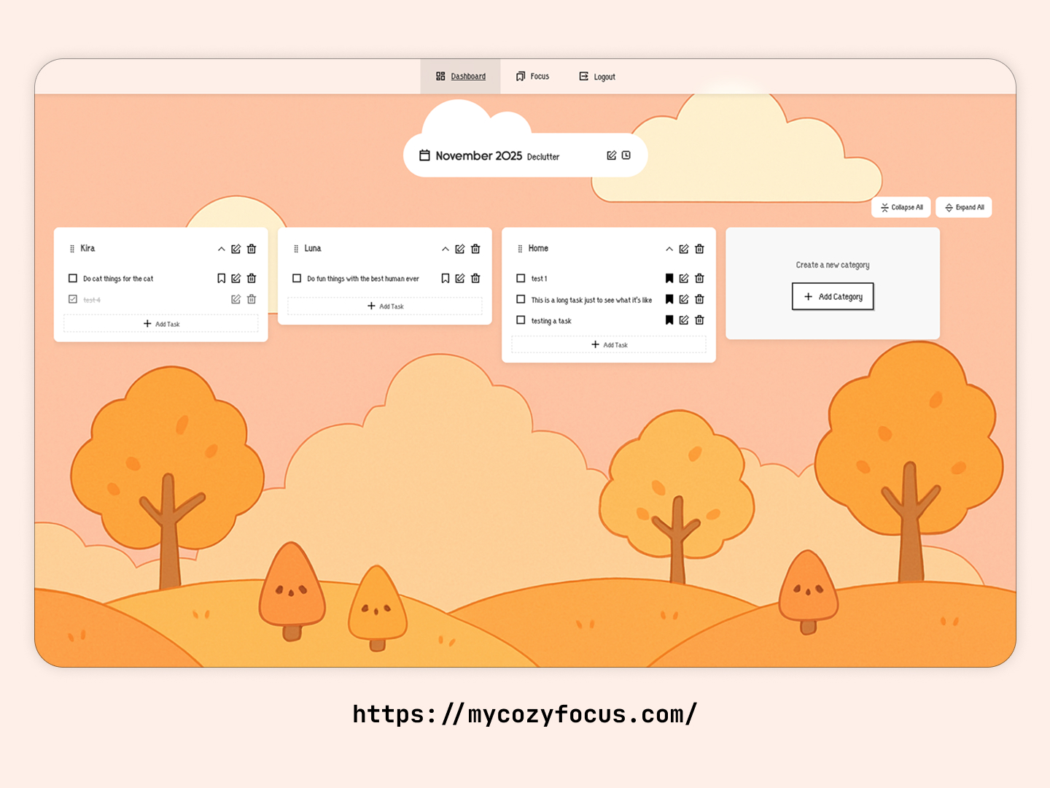
Task: Collapse the Home category with its chevron
Action: 669,249
